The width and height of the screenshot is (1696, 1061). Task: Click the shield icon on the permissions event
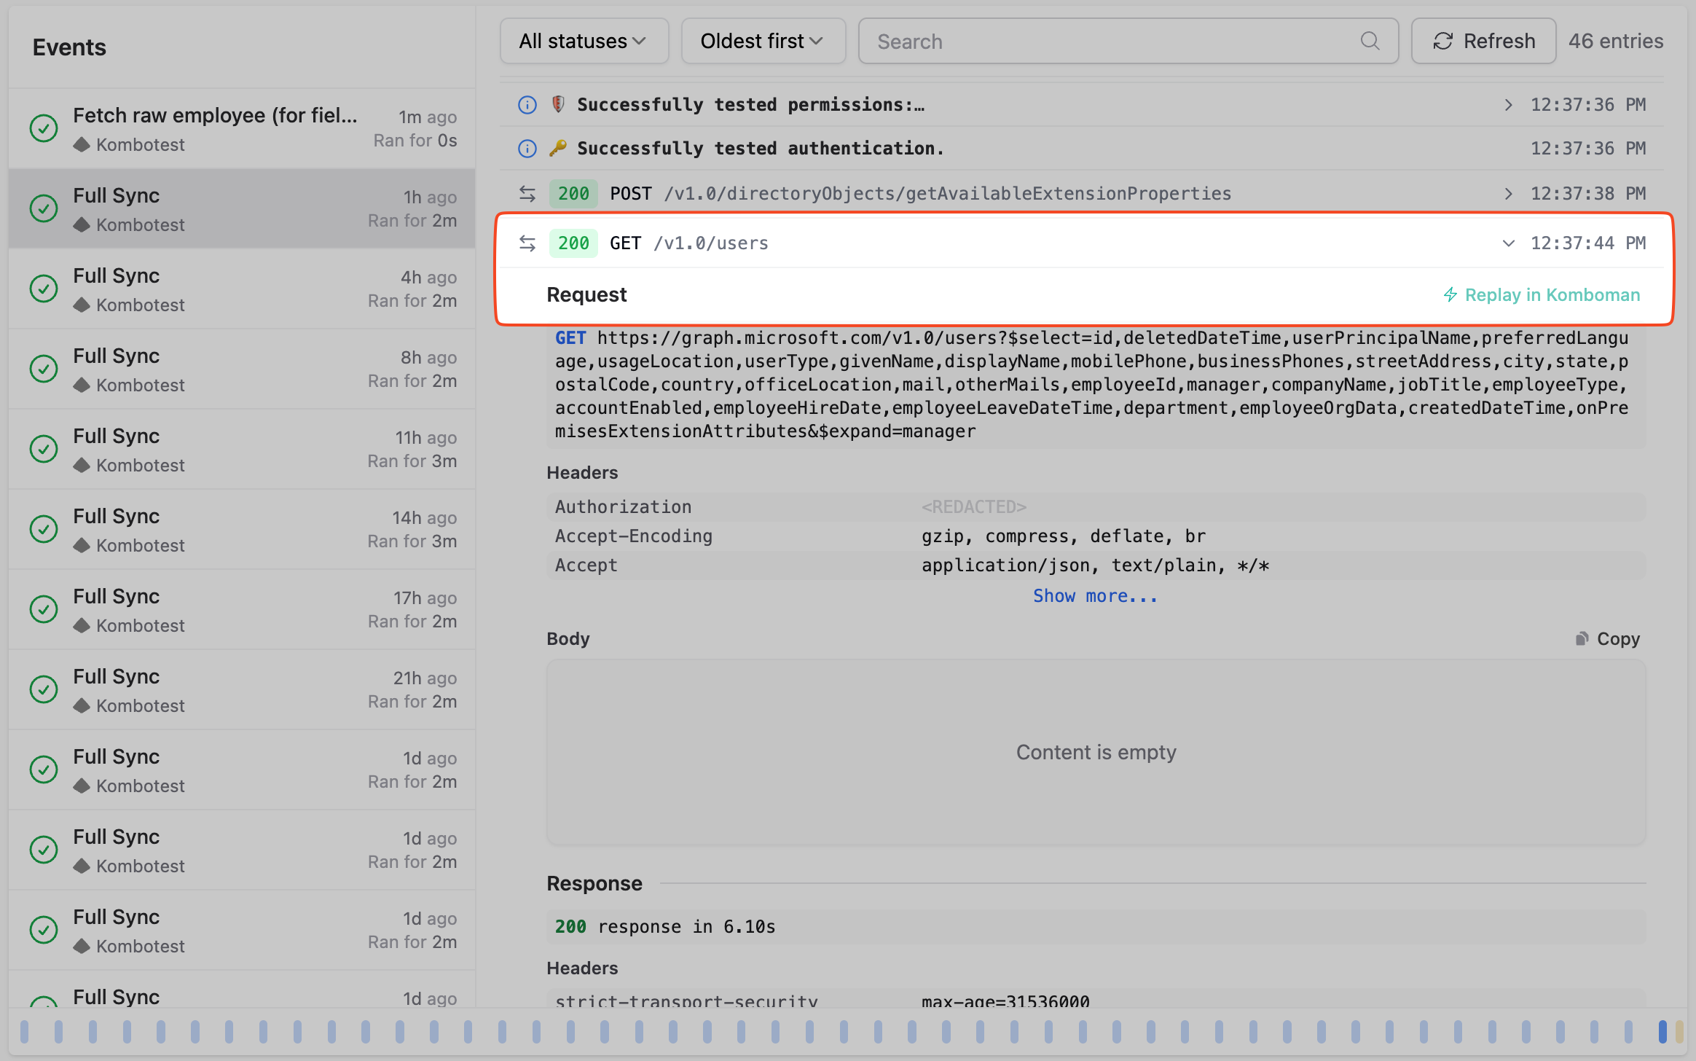click(x=558, y=104)
